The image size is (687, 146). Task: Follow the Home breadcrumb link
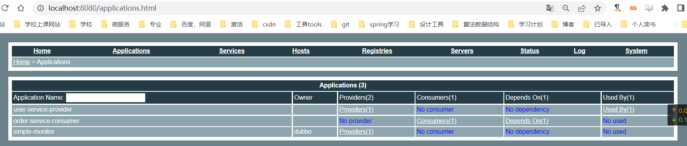(x=22, y=62)
